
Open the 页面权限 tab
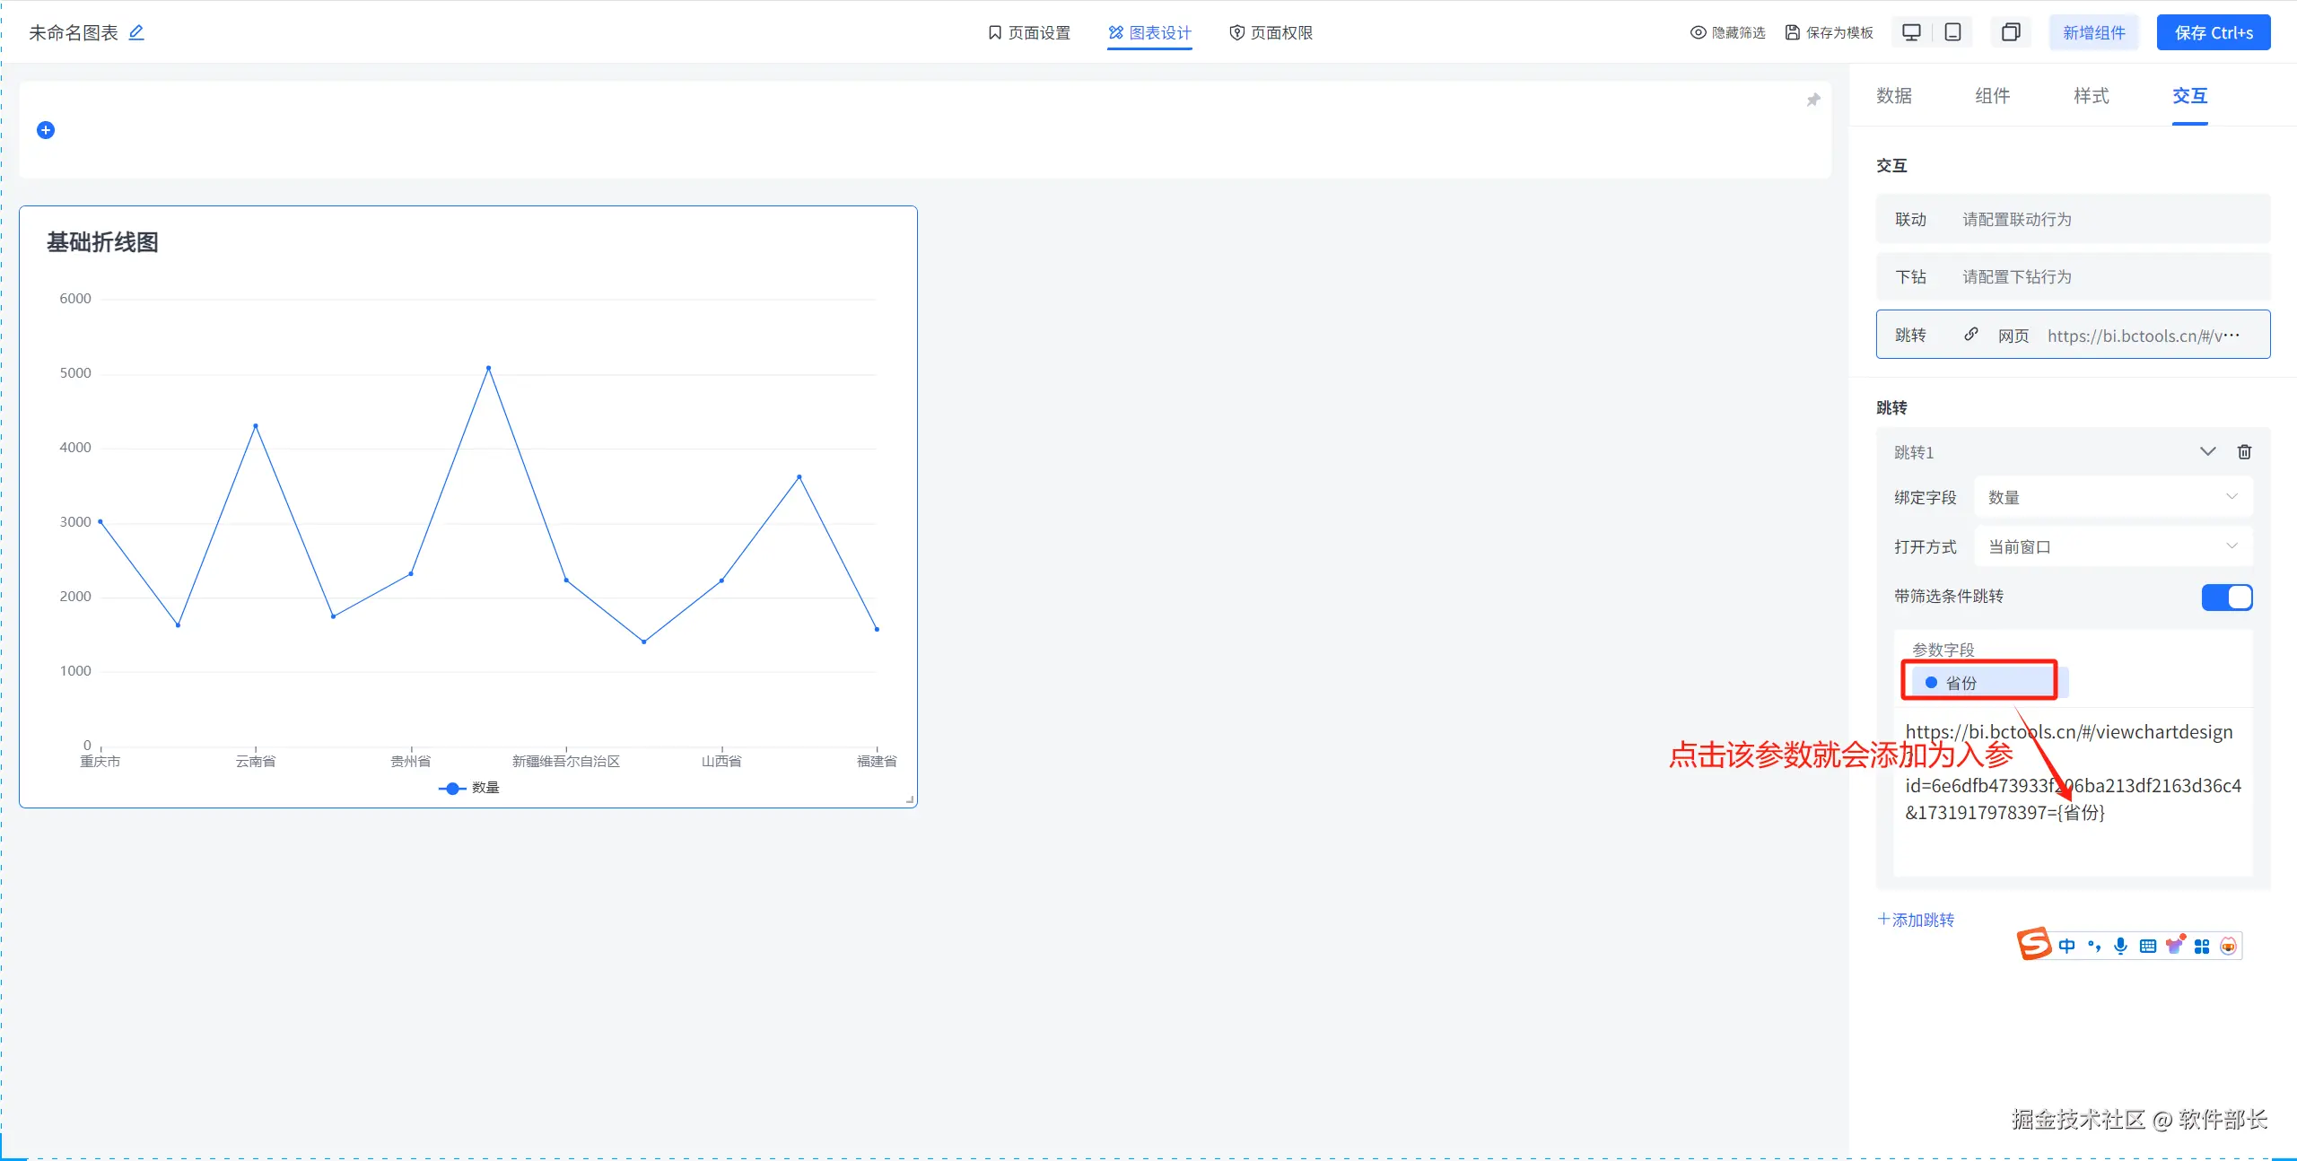(x=1271, y=32)
